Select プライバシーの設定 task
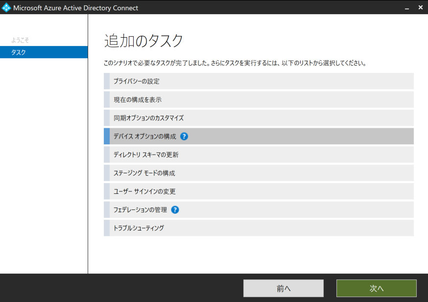The image size is (428, 302). [x=259, y=81]
